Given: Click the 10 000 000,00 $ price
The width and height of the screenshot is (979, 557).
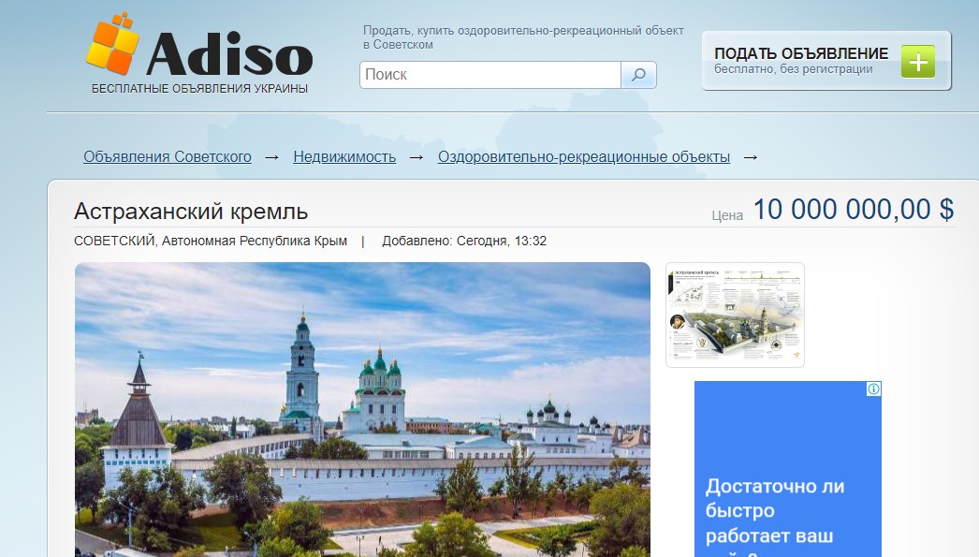Looking at the screenshot, I should (853, 210).
